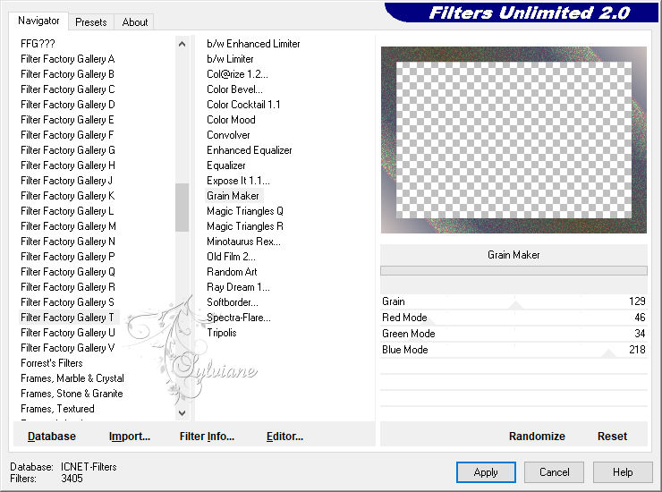Select Filter Factory Gallery T category
Screen dimensions: 662x492
point(67,318)
